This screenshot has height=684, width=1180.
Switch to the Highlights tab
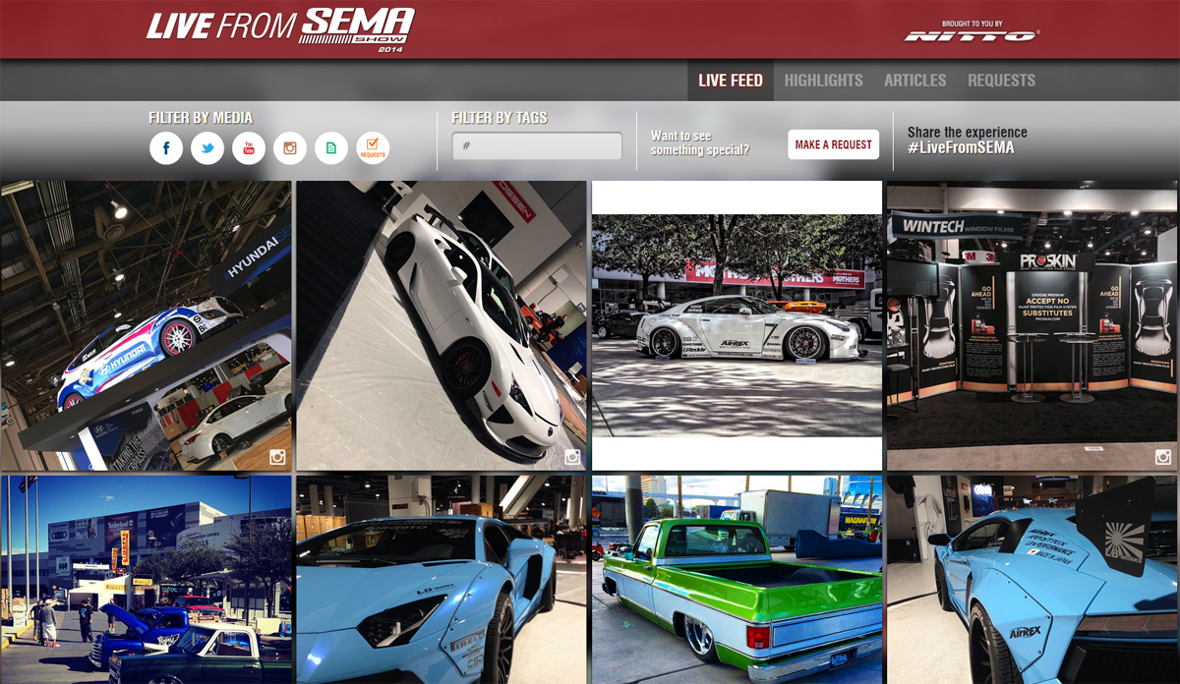(x=823, y=81)
